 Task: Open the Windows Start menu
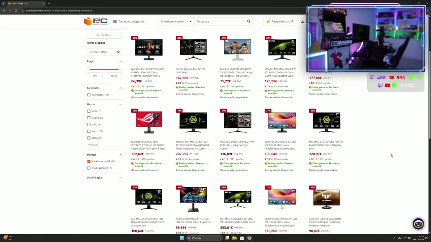click(182, 238)
